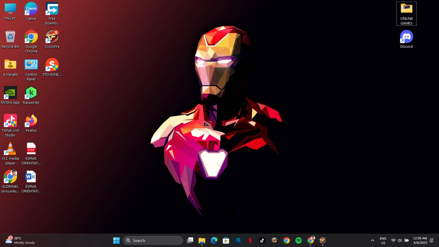Launch Spotify from the taskbar
Screen dimensions: 439x247
[x=299, y=240]
